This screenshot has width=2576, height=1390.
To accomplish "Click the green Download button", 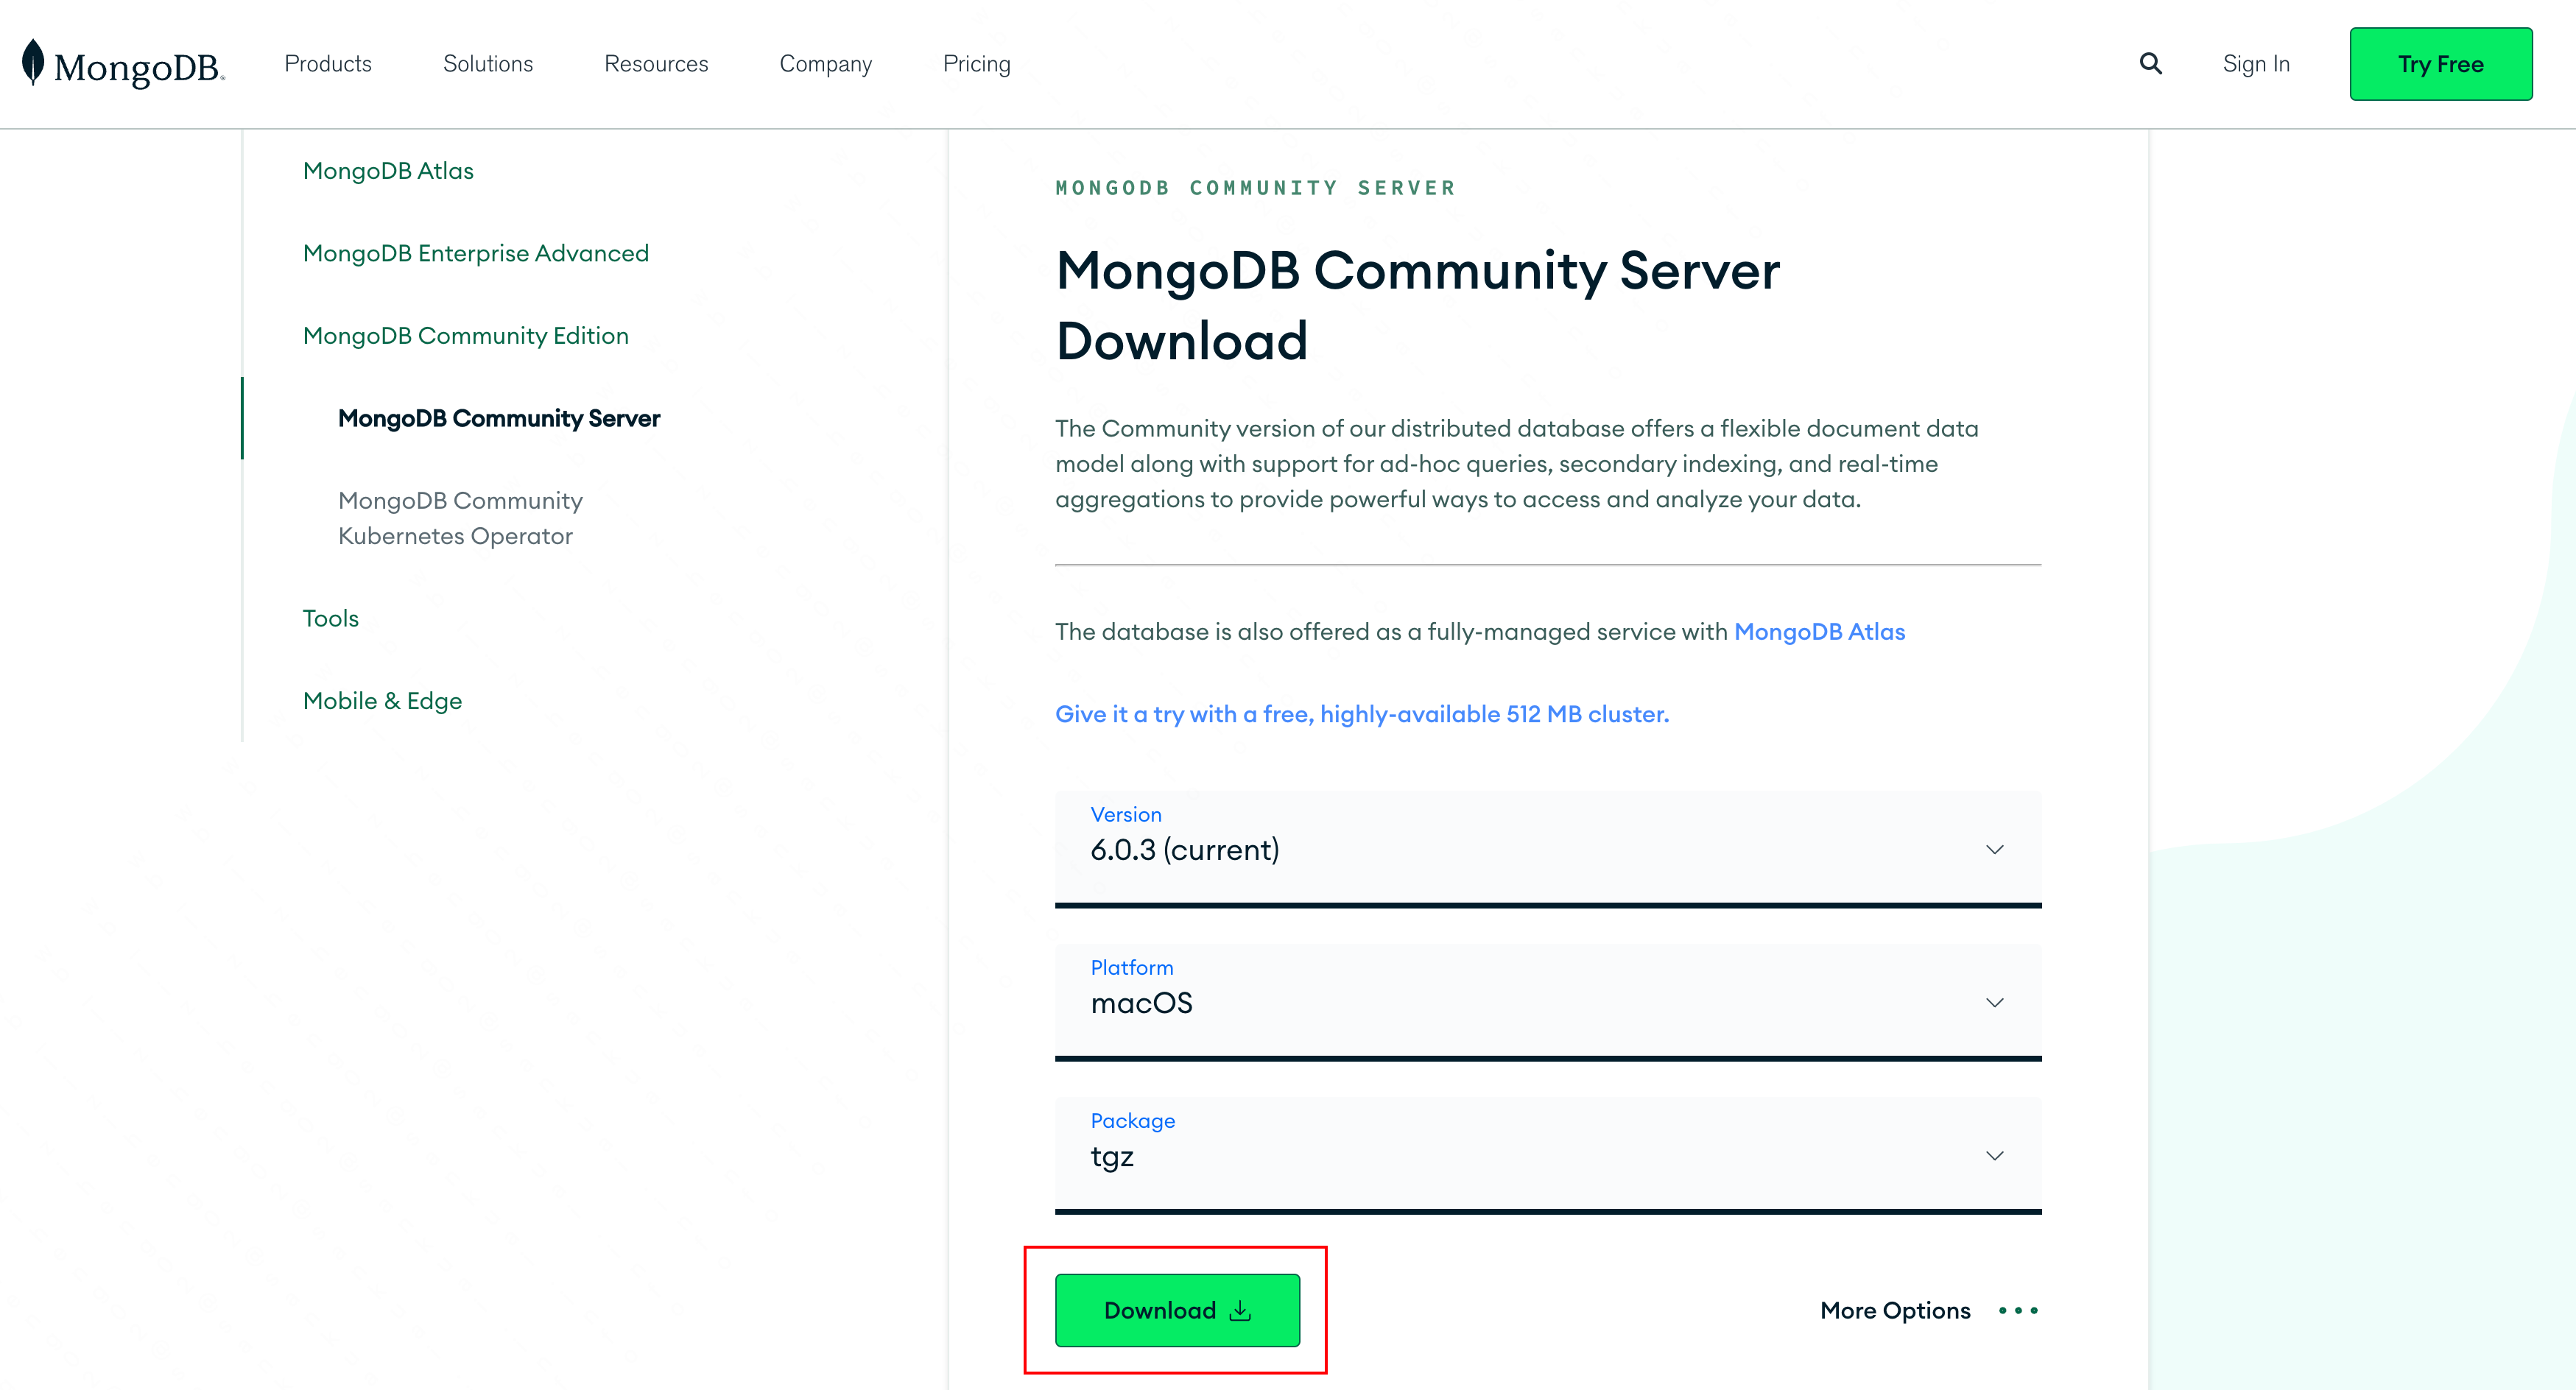I will click(1177, 1310).
